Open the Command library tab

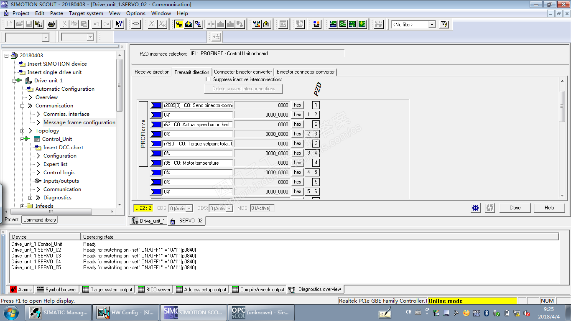pyautogui.click(x=39, y=220)
